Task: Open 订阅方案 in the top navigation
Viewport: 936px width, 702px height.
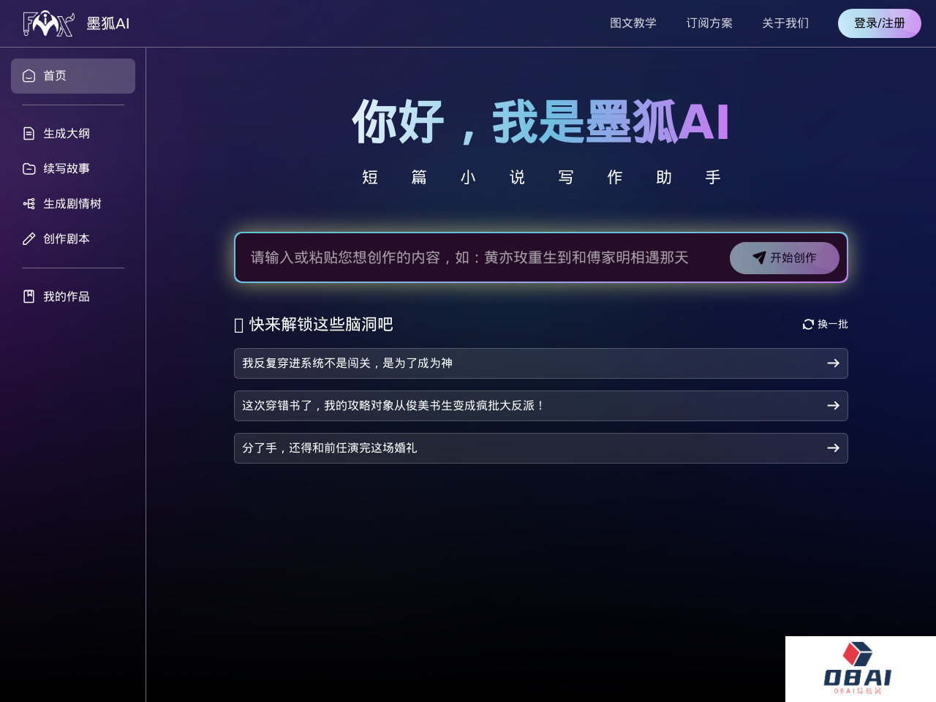Action: coord(709,23)
